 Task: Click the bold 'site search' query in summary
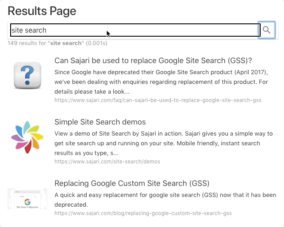[66, 43]
